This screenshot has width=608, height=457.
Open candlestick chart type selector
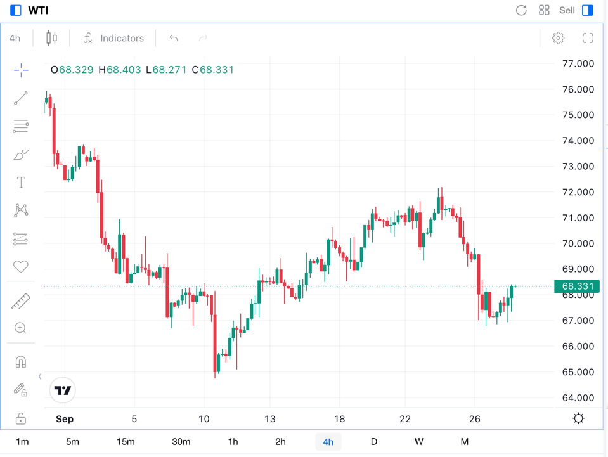coord(51,38)
